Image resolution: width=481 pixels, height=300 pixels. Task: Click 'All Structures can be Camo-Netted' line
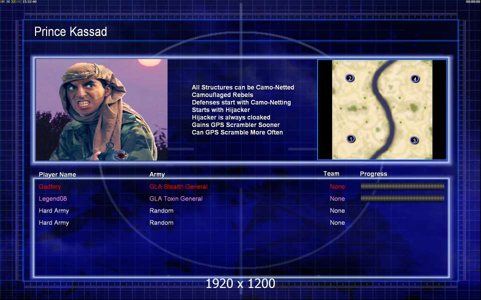(x=243, y=87)
